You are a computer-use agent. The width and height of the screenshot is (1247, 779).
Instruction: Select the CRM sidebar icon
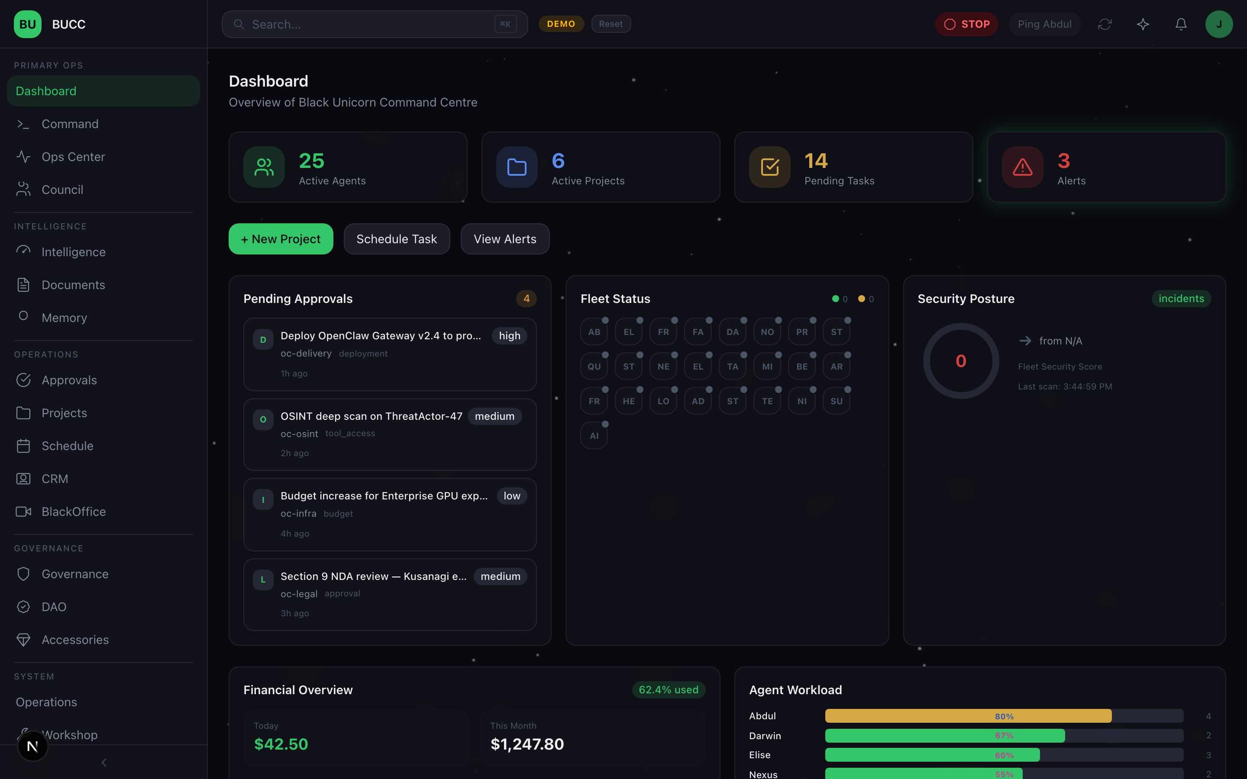pos(23,479)
